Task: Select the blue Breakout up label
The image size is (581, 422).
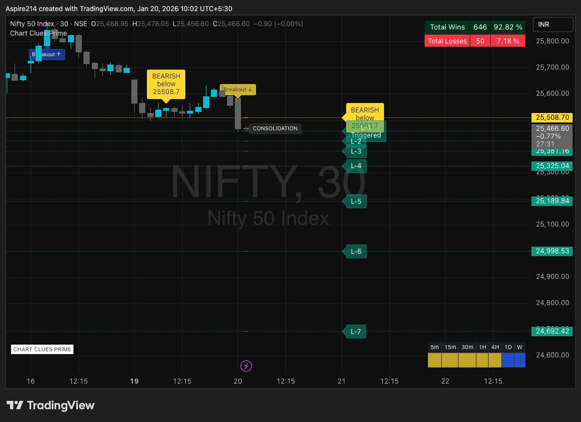Action: (x=47, y=54)
